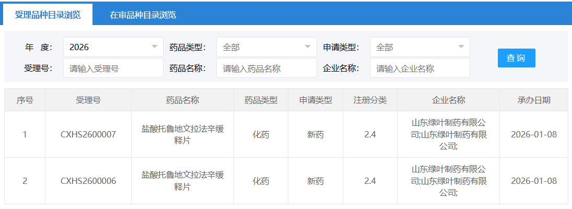
Task: Open the 在审品种目录浏览 tab
Action: (x=143, y=15)
